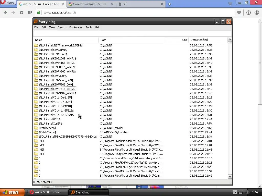Click the green padlock security icon
Image resolution: width=262 pixels, height=196 pixels.
point(39,13)
